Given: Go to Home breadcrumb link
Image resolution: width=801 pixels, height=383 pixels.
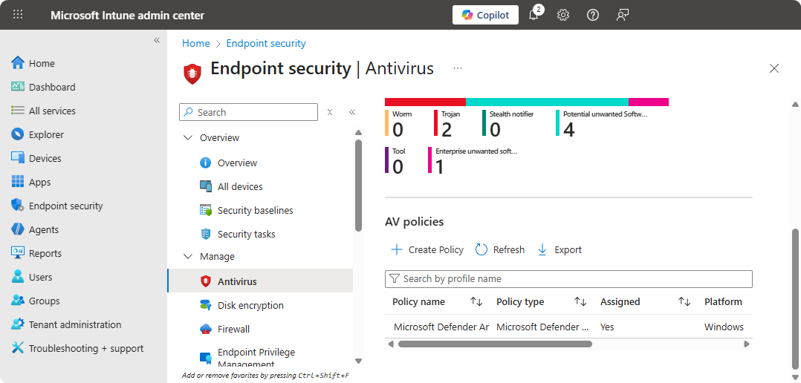Looking at the screenshot, I should [x=196, y=44].
